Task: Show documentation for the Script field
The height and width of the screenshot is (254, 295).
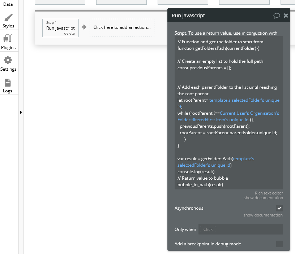Action: (x=263, y=198)
